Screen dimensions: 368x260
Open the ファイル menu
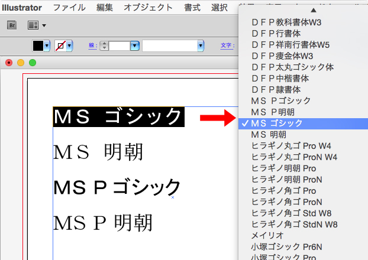coord(69,8)
